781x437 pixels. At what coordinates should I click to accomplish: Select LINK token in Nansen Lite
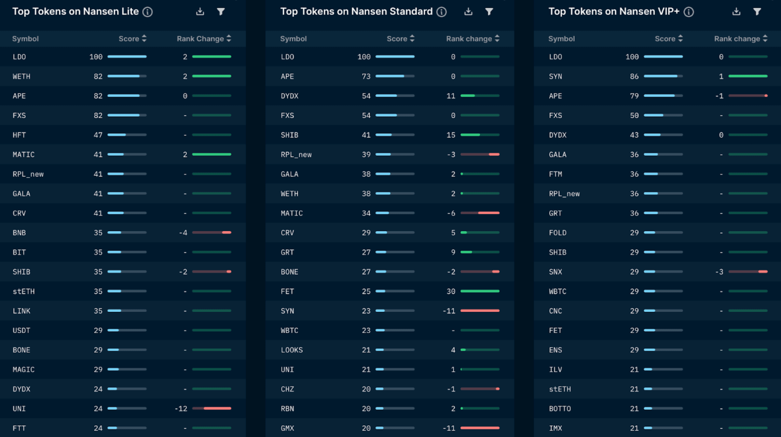tap(21, 311)
